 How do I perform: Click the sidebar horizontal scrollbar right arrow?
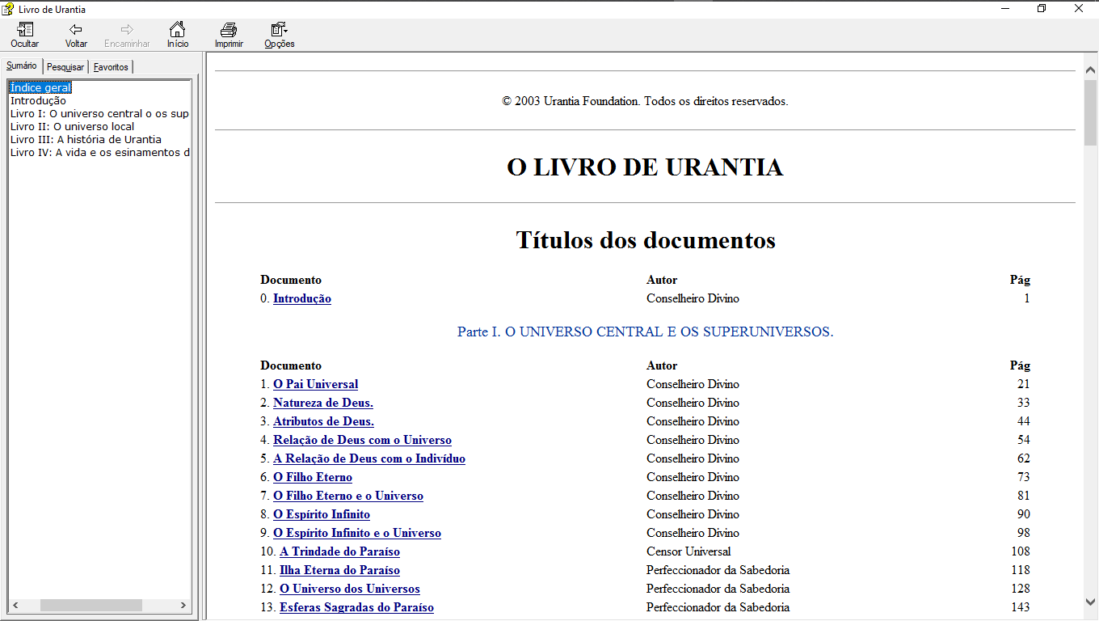tap(183, 606)
